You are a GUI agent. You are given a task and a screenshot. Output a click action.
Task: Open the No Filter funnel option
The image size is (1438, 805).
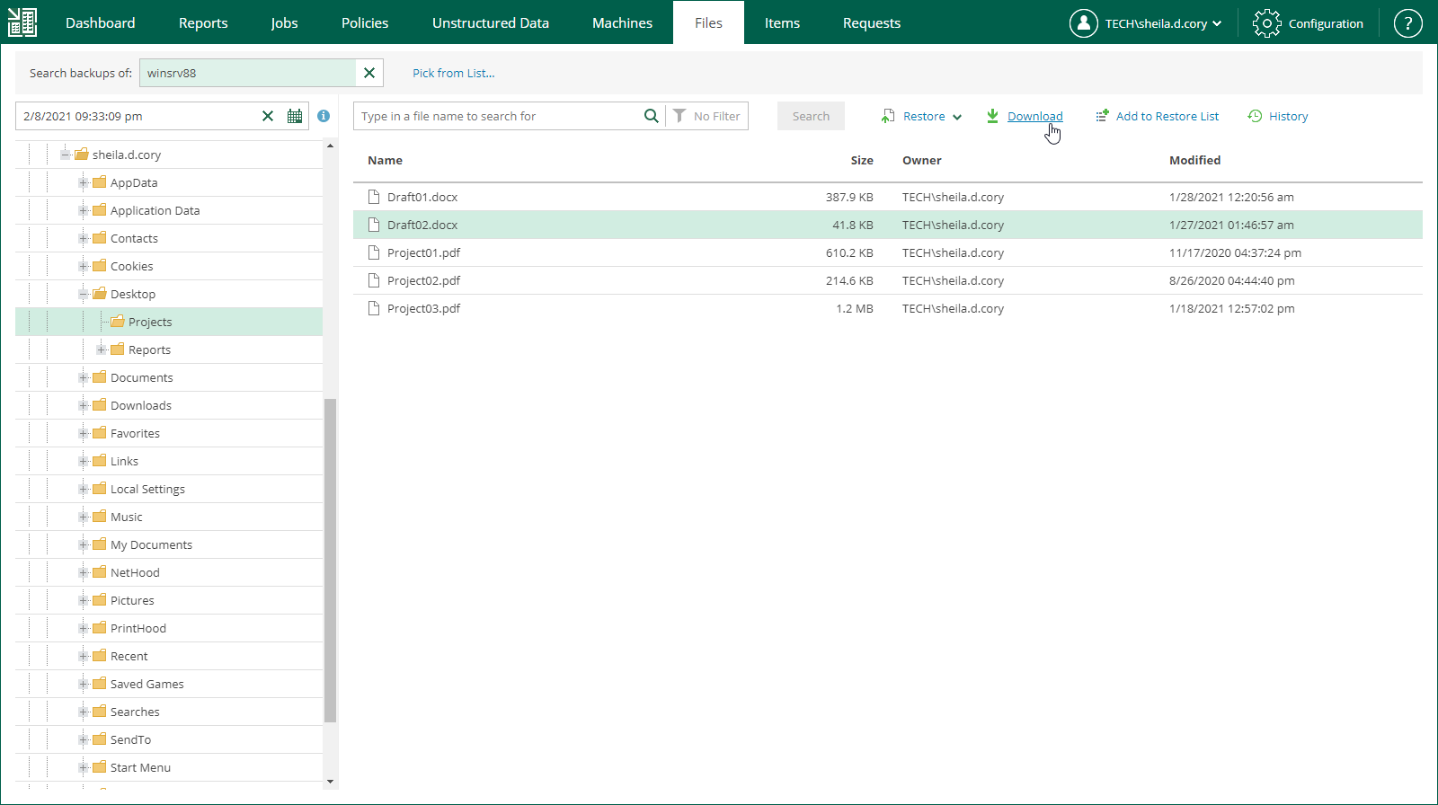tap(707, 116)
